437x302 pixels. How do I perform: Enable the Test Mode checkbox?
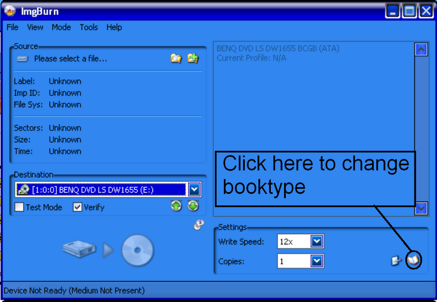[19, 207]
